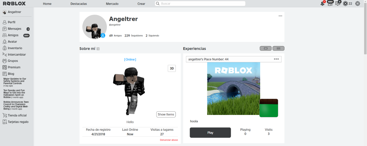367x146 pixels.
Task: Click the 3D avatar figure in Sobre mí
Action: click(x=129, y=91)
